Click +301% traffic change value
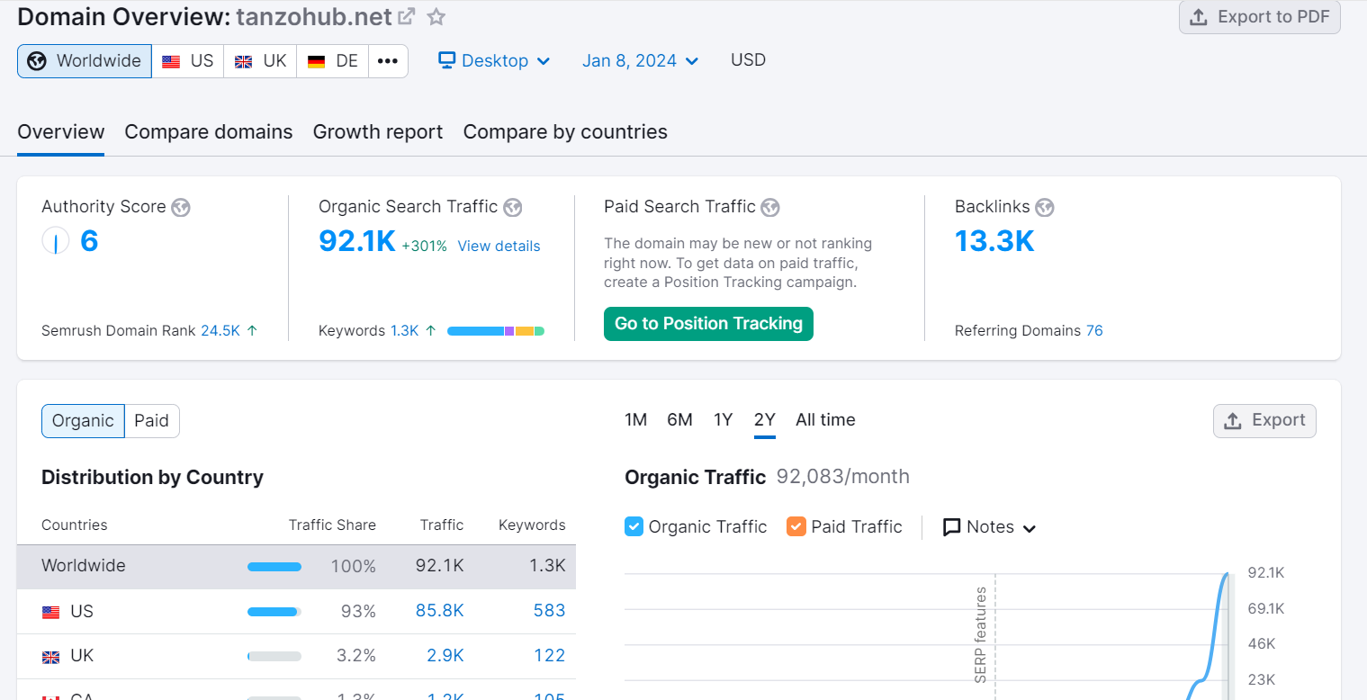The image size is (1367, 700). pos(424,247)
